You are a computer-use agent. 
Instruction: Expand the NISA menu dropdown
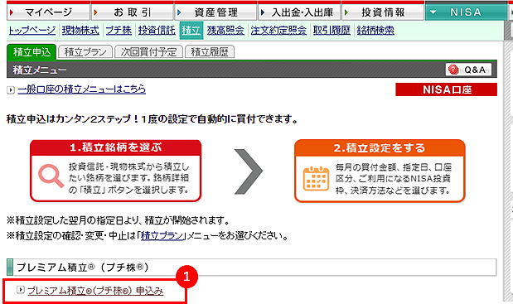pyautogui.click(x=466, y=12)
